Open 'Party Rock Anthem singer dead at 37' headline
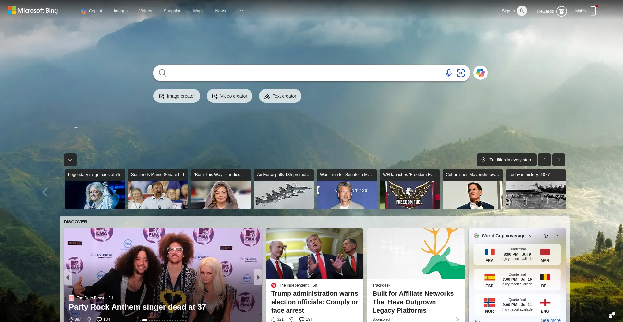The image size is (623, 322). coord(137,307)
